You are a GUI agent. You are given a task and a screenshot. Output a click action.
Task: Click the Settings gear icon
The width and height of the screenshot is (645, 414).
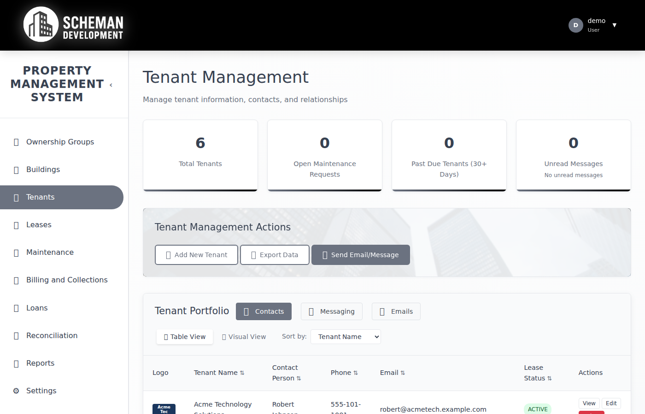coord(17,391)
